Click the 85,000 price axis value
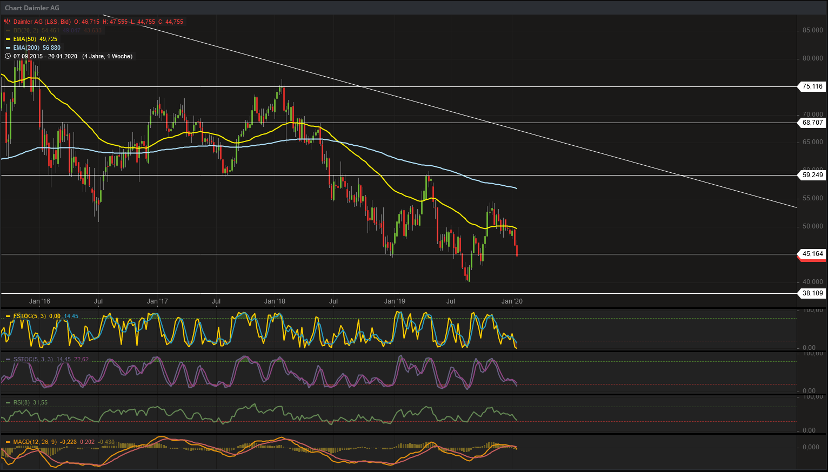The width and height of the screenshot is (828, 472). click(x=813, y=30)
